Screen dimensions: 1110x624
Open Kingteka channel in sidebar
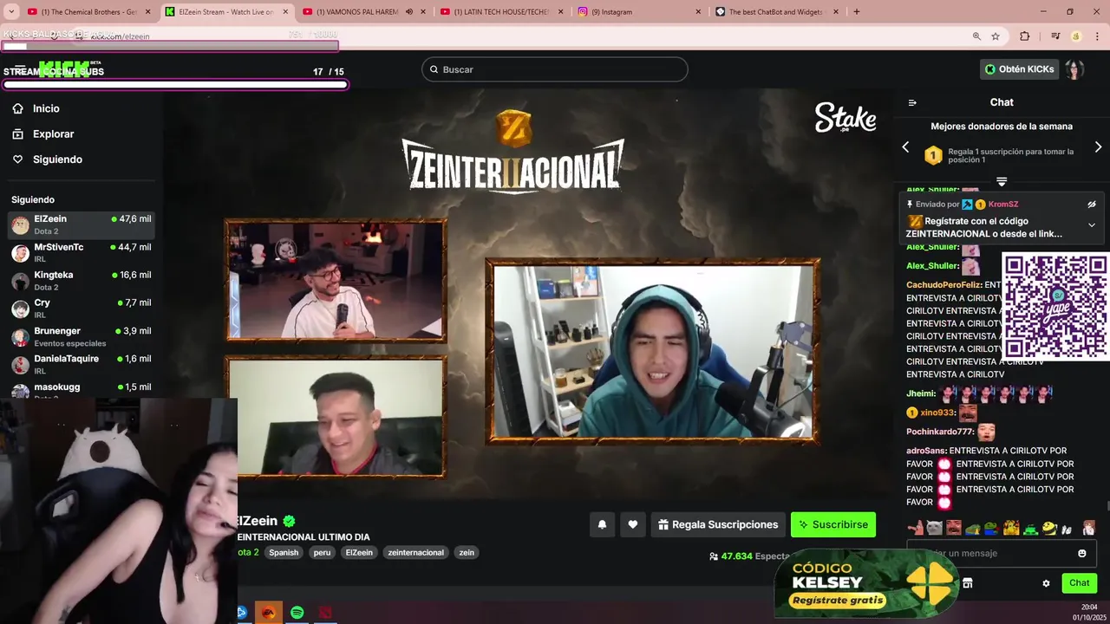82,281
